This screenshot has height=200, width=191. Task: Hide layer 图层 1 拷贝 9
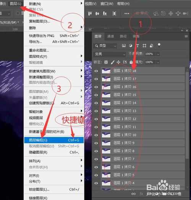pos(96,143)
